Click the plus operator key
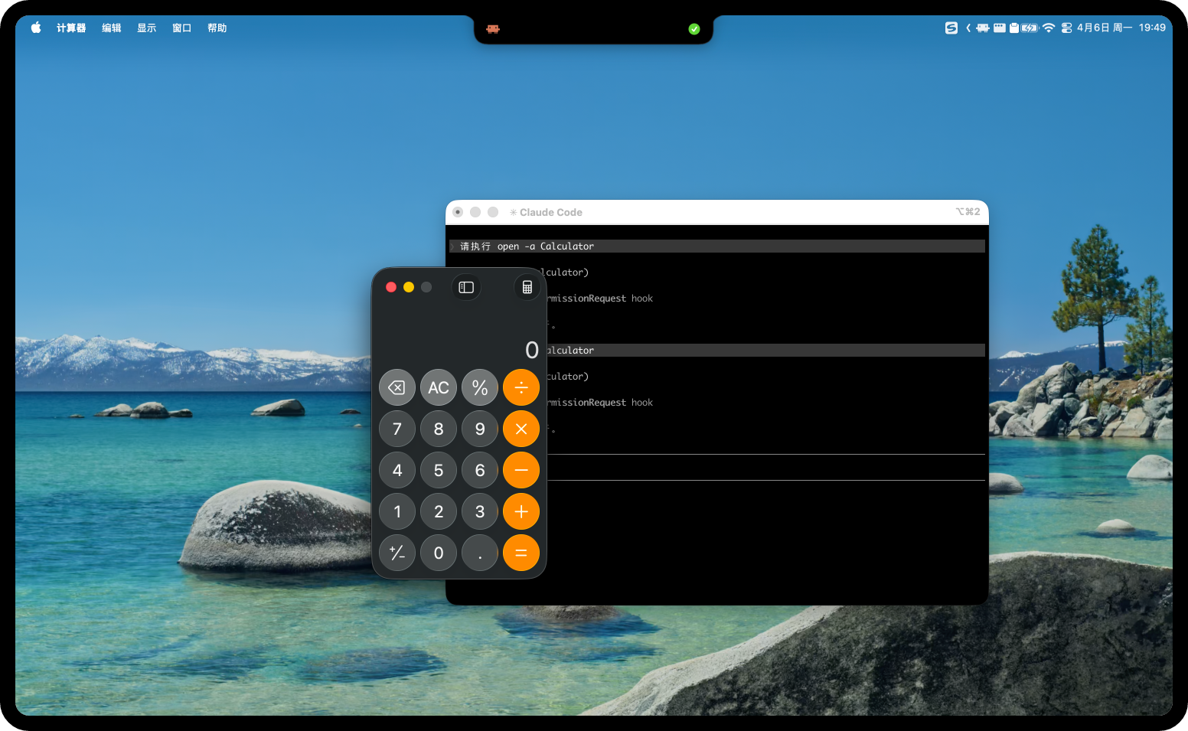 (521, 511)
